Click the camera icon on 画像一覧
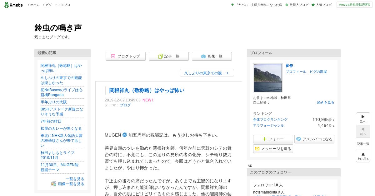Viewport: 375px width, 196px height. tap(203, 56)
